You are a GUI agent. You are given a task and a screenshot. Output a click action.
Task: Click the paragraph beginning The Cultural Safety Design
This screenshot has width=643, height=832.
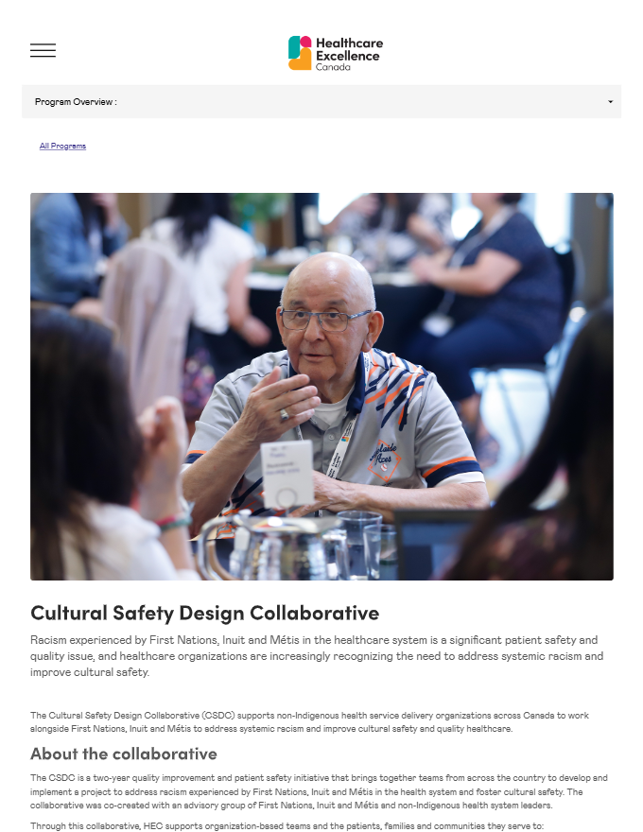tap(309, 721)
